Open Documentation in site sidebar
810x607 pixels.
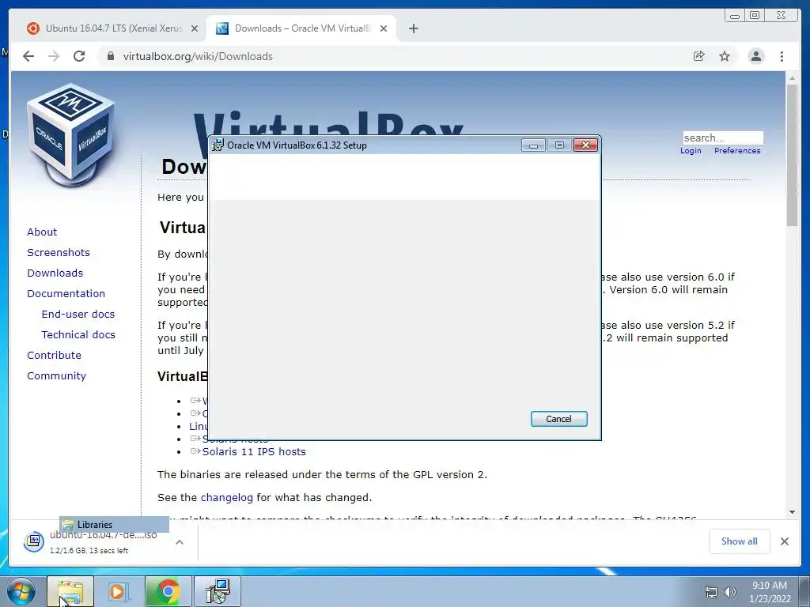66,294
